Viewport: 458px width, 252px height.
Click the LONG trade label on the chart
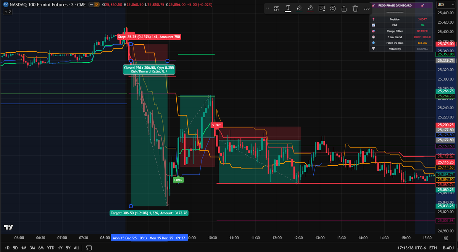[x=177, y=179]
